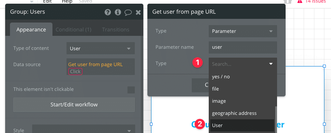This screenshot has width=331, height=133.
Task: Click the arrow in the Search... type dropdown
Action: 271,64
